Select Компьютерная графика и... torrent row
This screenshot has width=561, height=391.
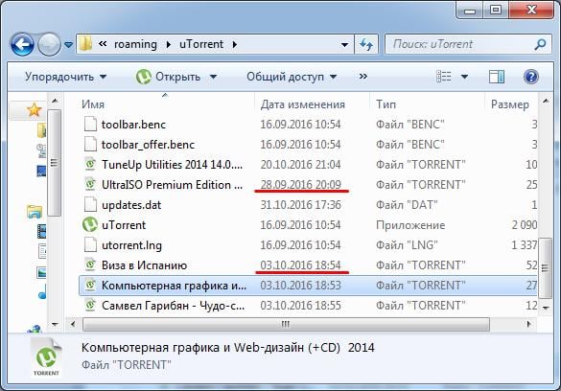tap(309, 286)
